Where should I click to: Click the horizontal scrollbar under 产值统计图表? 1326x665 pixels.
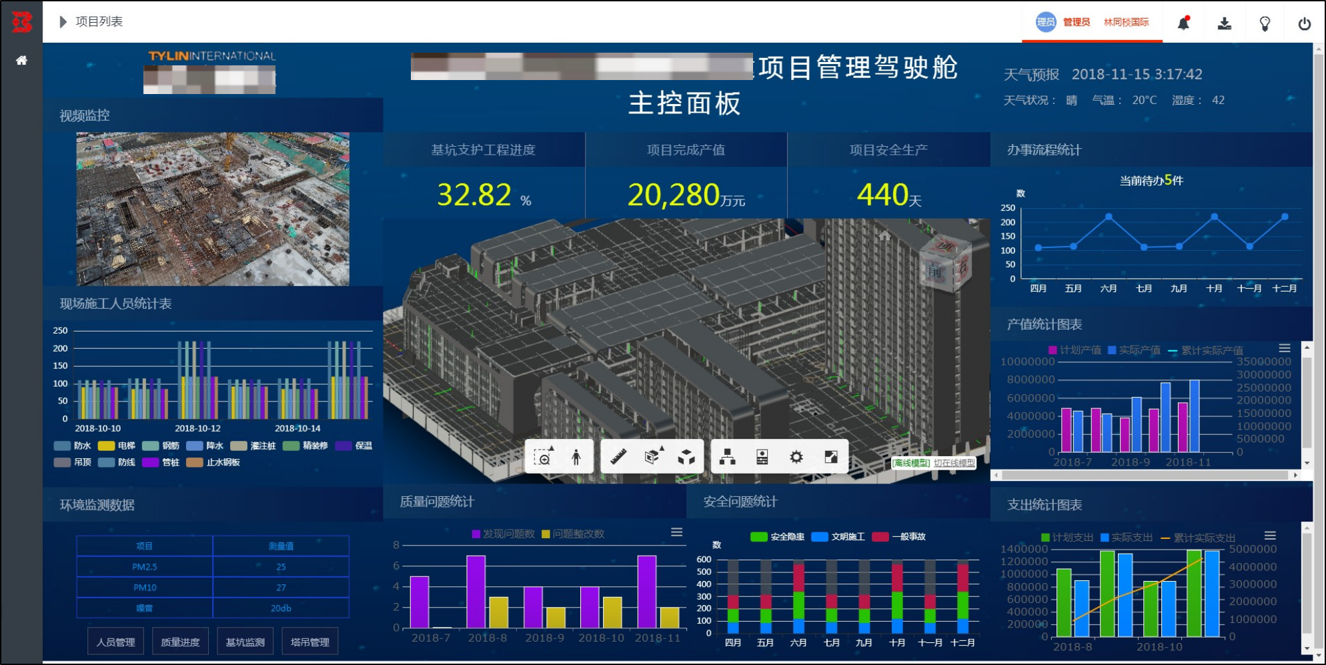tap(1145, 476)
